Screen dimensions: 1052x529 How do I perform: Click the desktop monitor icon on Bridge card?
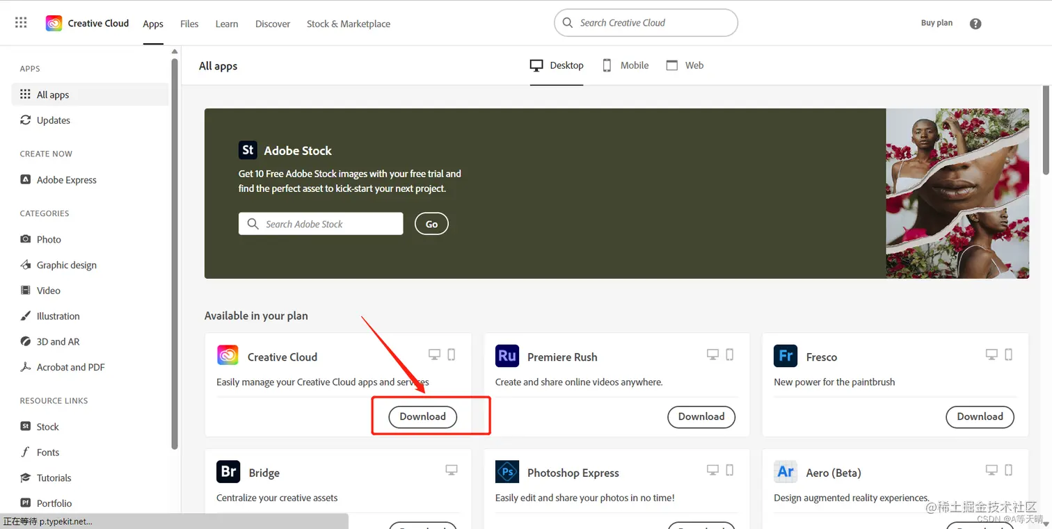tap(452, 471)
